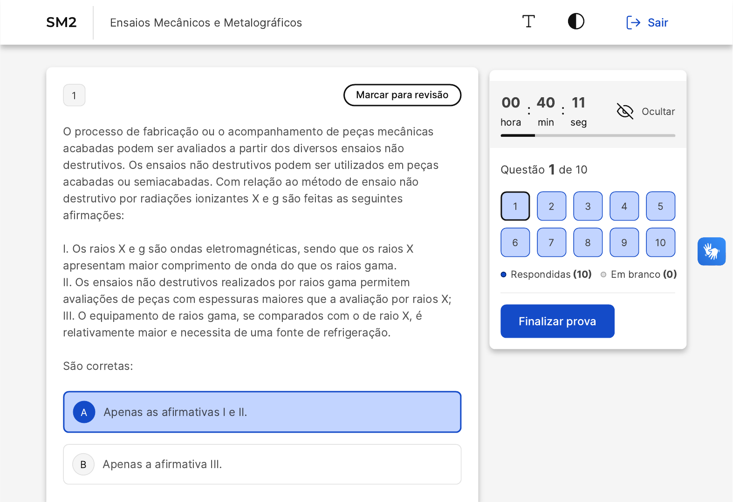Go to question 2 in the navigator
This screenshot has width=733, height=502.
coord(551,206)
